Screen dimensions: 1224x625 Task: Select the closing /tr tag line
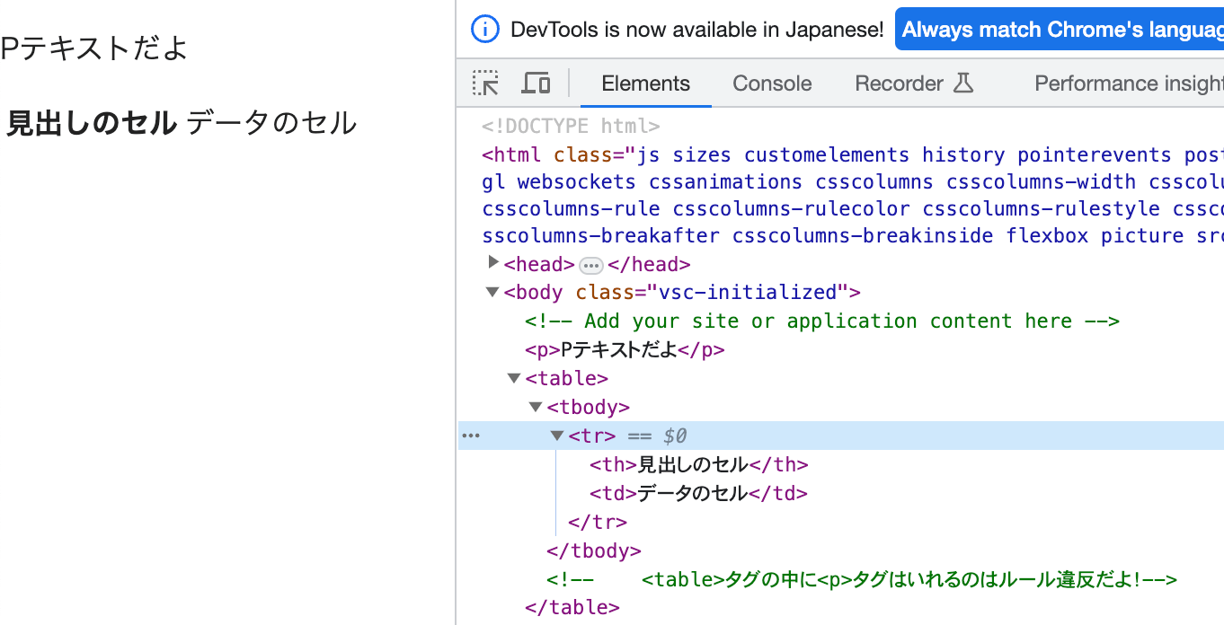click(x=598, y=522)
